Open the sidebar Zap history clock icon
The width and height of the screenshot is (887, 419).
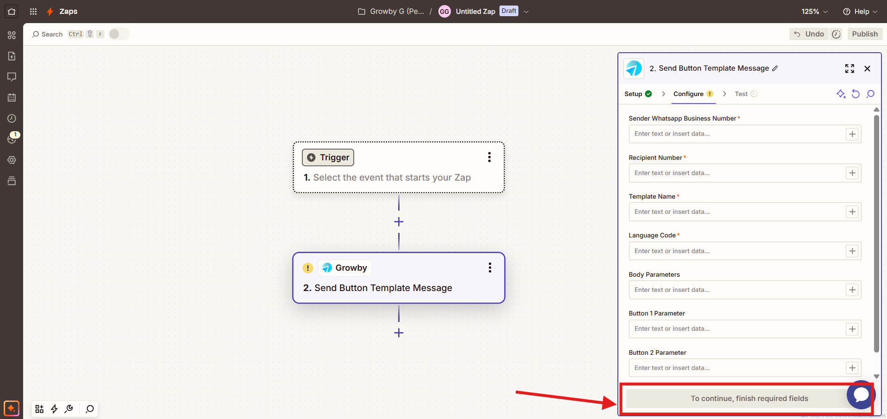pos(12,118)
